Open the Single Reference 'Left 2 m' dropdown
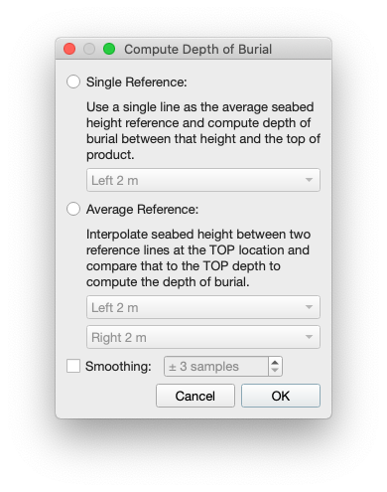387x492 pixels. pyautogui.click(x=203, y=180)
